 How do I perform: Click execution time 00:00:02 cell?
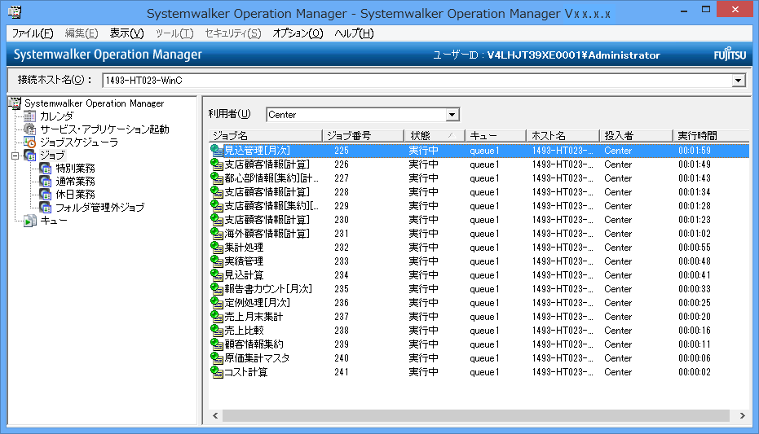[x=695, y=372]
